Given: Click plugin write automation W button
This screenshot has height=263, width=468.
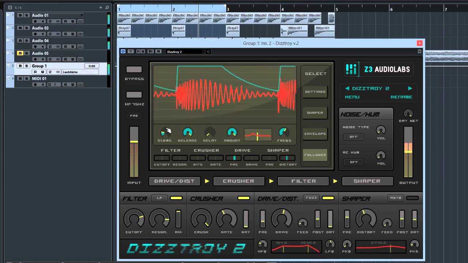Looking at the screenshot, I should (x=143, y=52).
